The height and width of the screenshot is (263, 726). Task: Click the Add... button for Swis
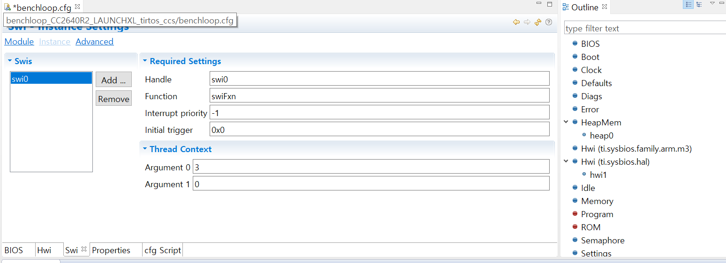pyautogui.click(x=113, y=80)
